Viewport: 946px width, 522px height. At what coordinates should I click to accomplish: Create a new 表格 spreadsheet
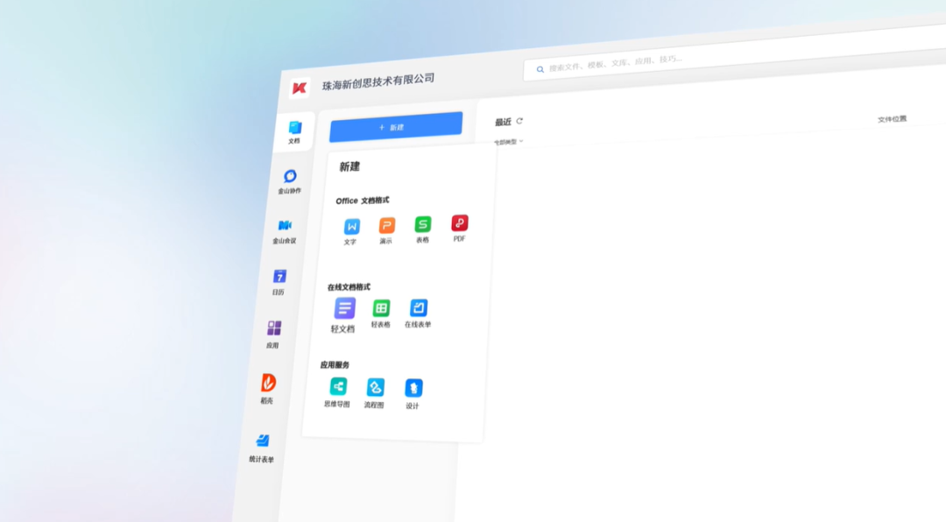click(421, 224)
